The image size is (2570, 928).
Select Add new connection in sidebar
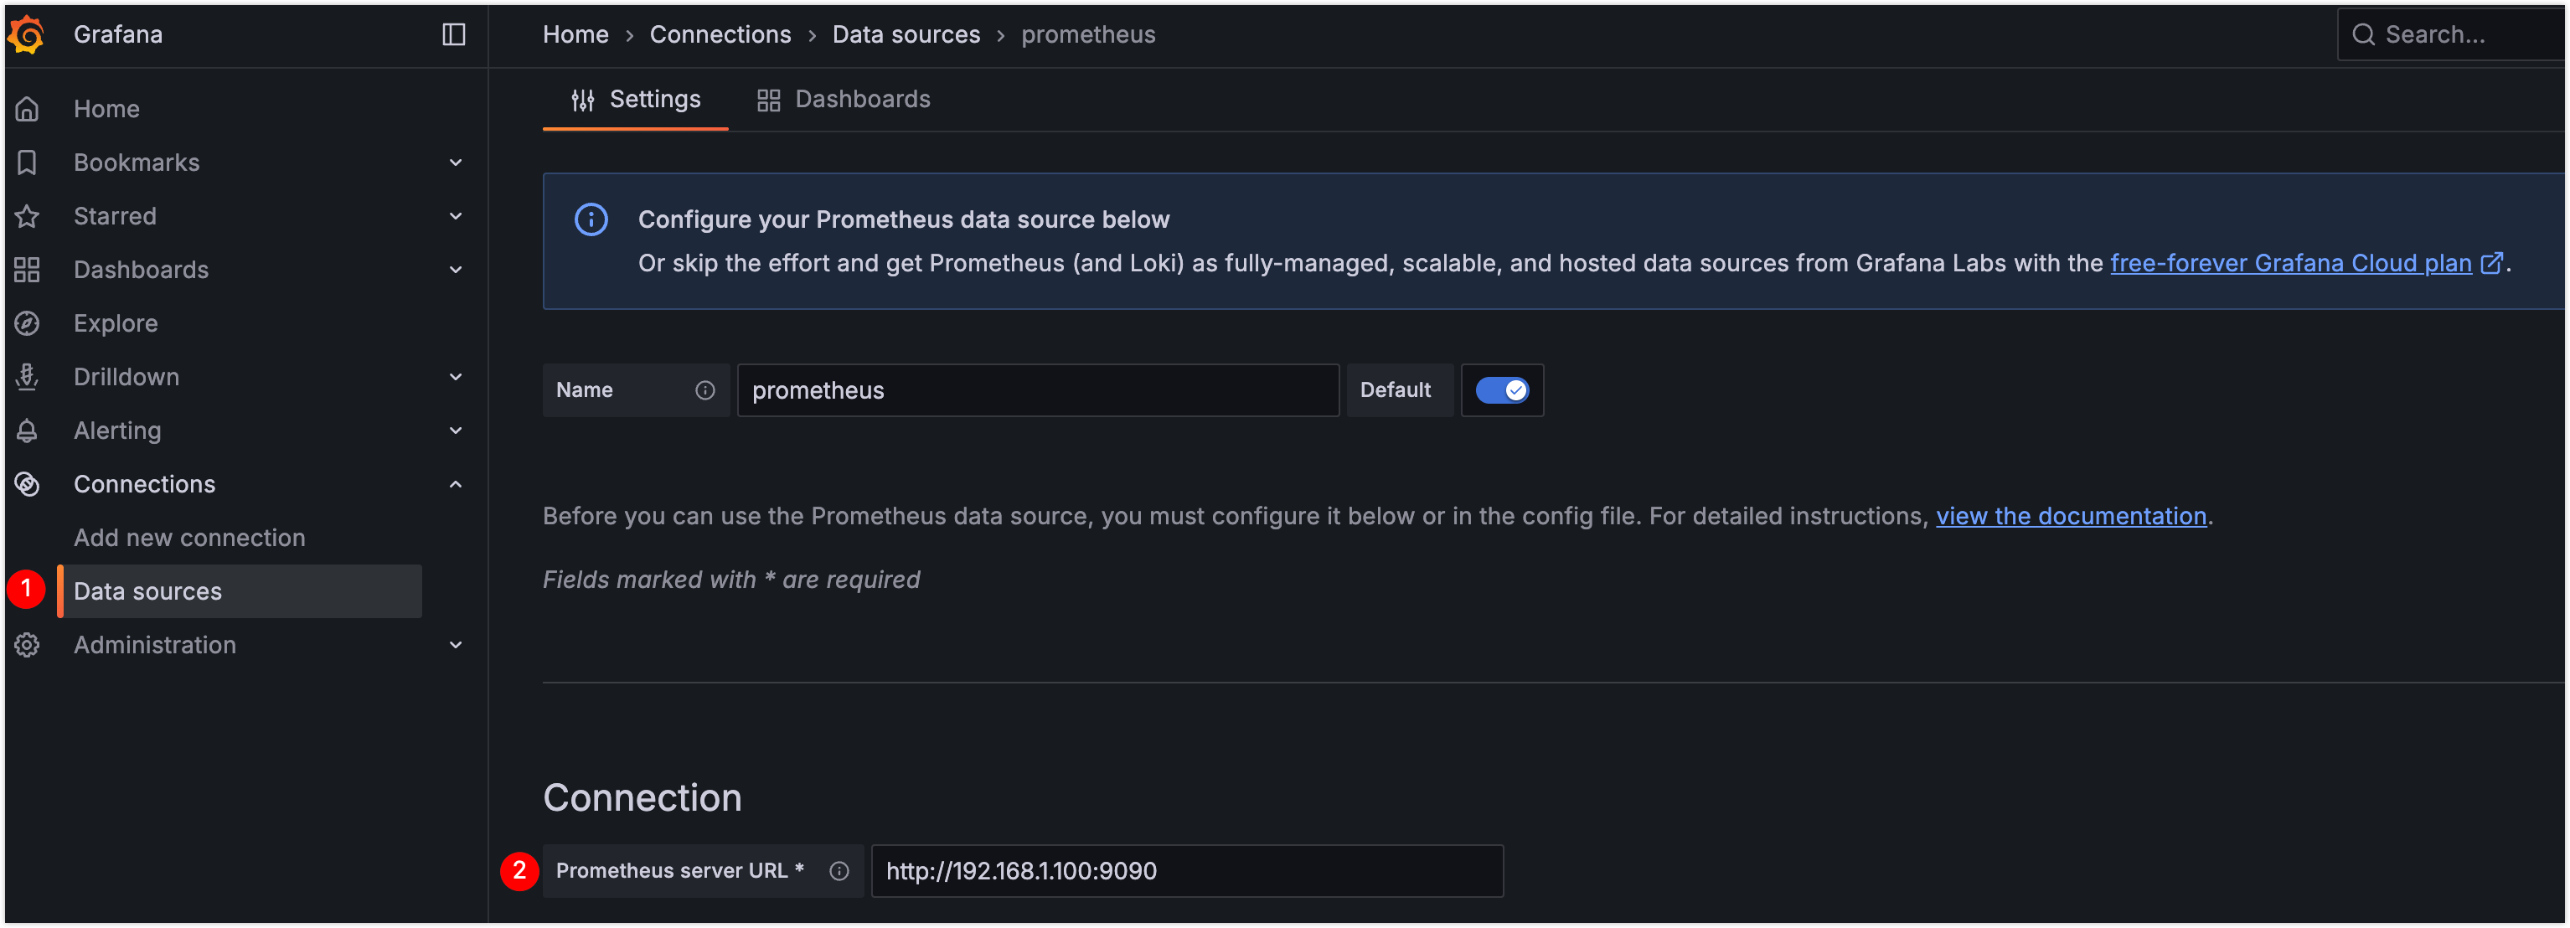click(x=189, y=537)
